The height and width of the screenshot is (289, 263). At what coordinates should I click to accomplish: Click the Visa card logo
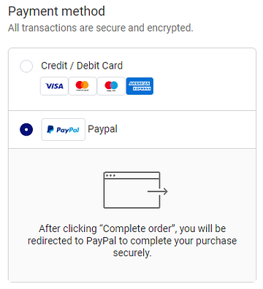point(54,86)
